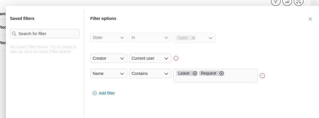Click the Filter options heading
Viewport: 319px width, 118px height.
(x=103, y=18)
